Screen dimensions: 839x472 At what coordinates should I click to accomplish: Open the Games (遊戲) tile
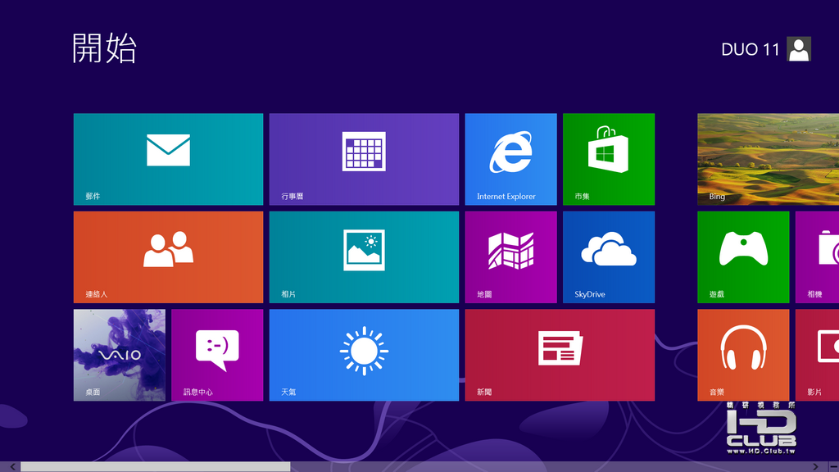[x=743, y=256]
